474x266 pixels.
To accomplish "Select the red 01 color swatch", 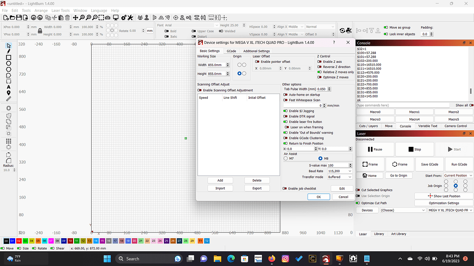I will pyautogui.click(x=12, y=241).
